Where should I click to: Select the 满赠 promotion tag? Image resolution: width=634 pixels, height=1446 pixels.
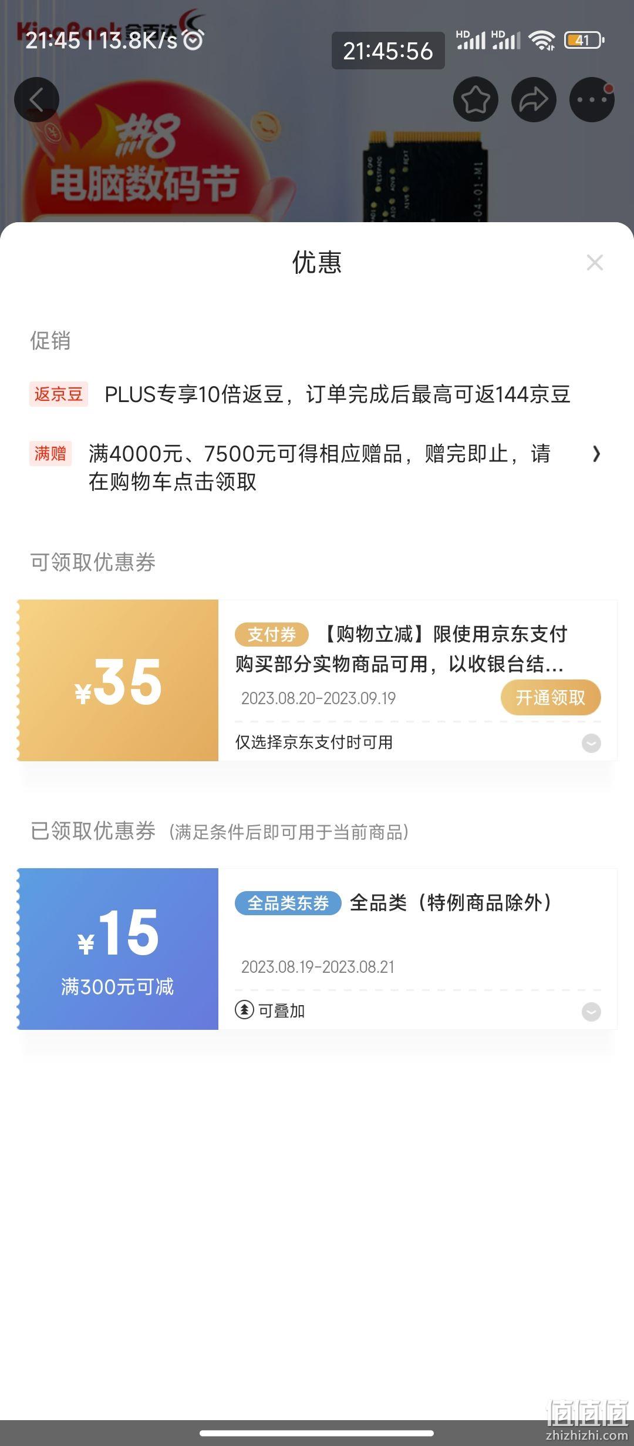coord(50,453)
